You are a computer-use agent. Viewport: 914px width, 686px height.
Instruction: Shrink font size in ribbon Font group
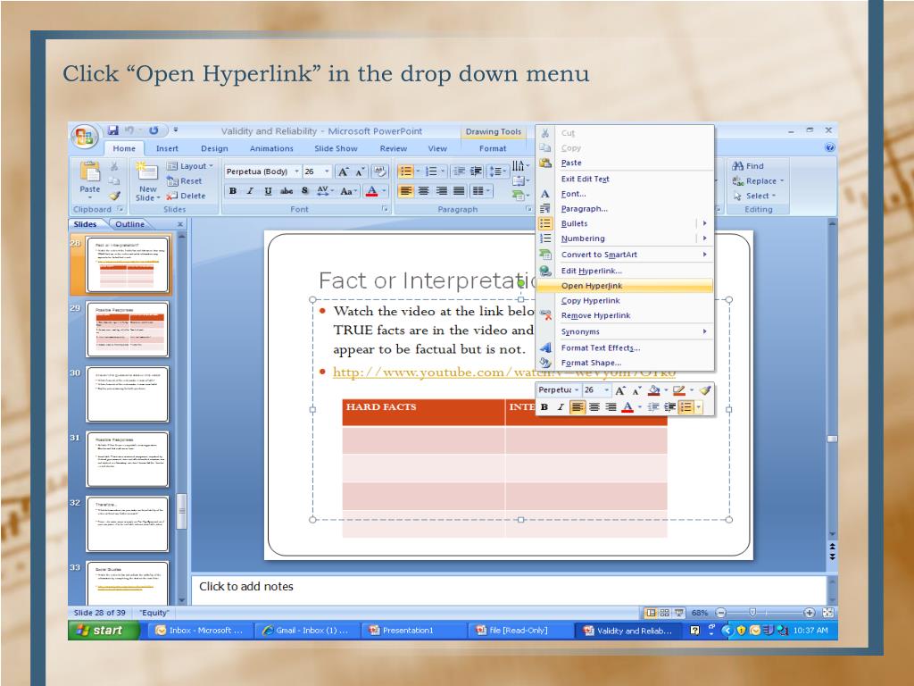(360, 171)
